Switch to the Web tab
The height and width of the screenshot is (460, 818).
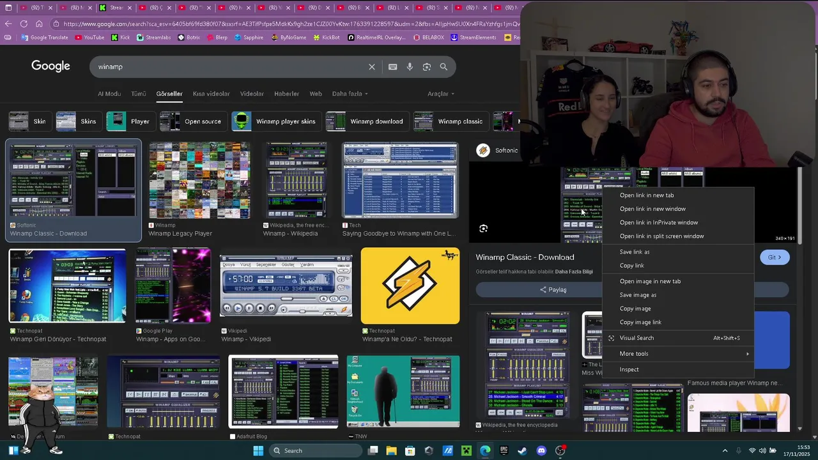click(x=316, y=94)
